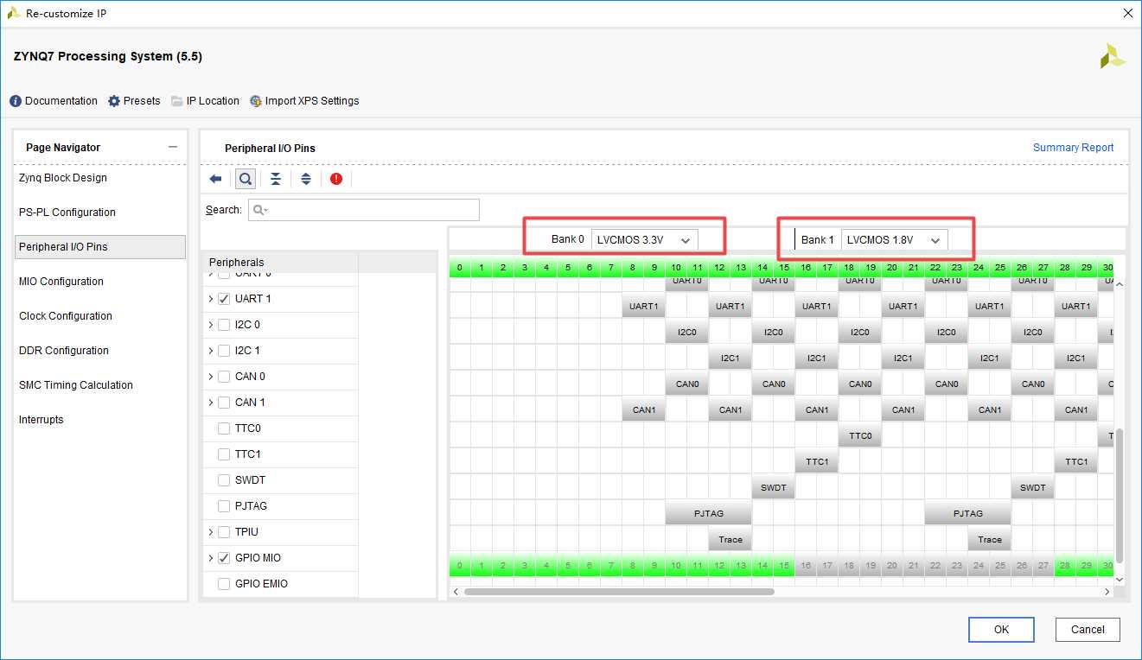Expand the I2C 1 tree node
The height and width of the screenshot is (660, 1142).
point(210,351)
